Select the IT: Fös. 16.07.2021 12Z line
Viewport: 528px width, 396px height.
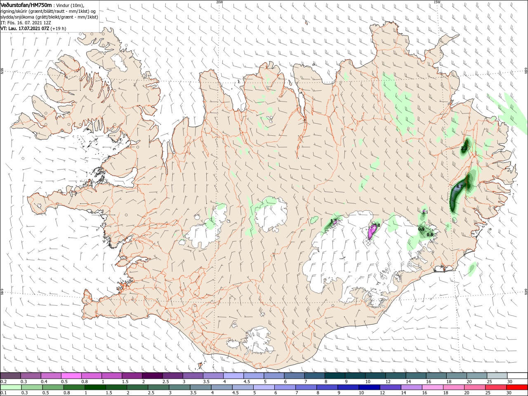(26, 23)
